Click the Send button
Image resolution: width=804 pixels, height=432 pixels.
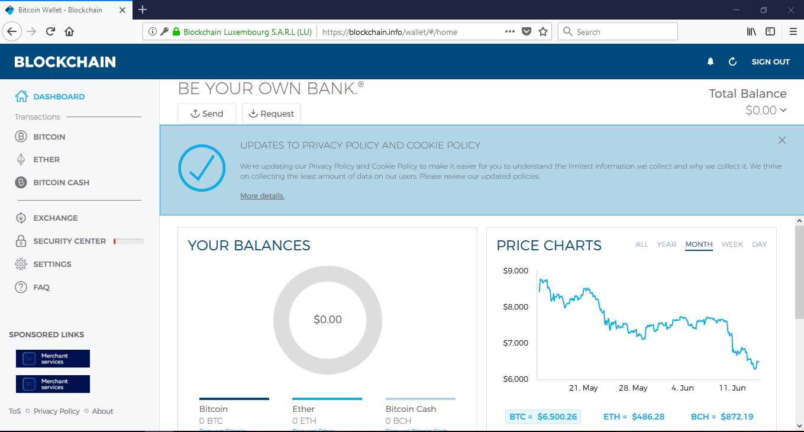[207, 114]
